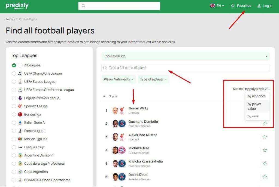Screen dimensions: 279x187
Task: Click the Liverpool club crest beside Florian Wirtz
Action: click(122, 111)
